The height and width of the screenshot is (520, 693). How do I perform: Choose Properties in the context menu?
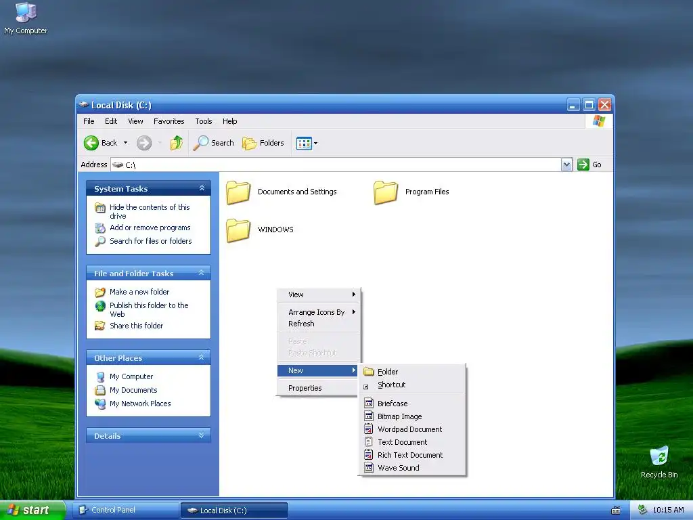319,388
